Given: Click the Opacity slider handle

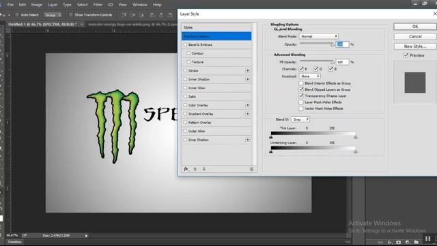Looking at the screenshot, I should point(333,44).
